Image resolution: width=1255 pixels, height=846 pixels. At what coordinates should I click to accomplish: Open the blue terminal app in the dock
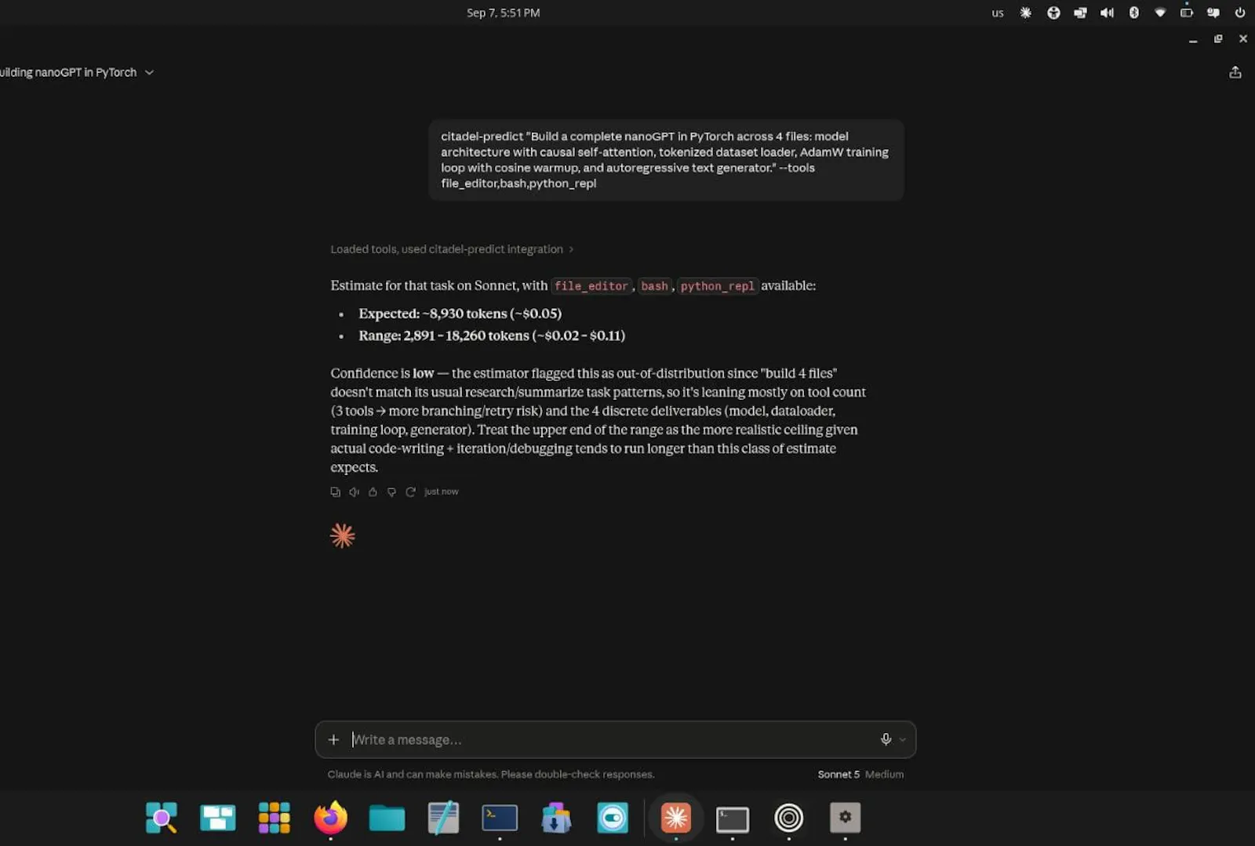tap(500, 818)
